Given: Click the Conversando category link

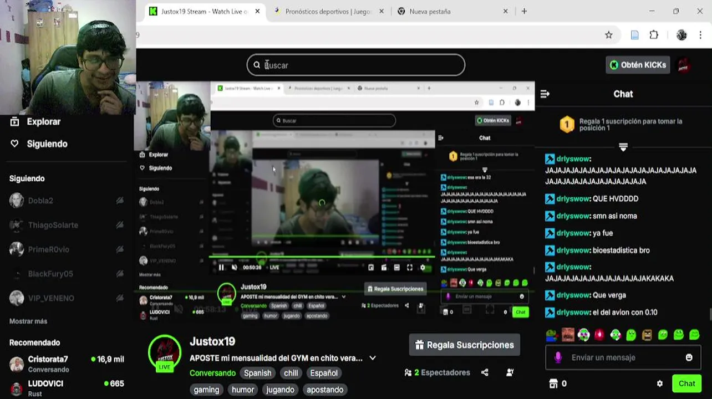Looking at the screenshot, I should pos(212,373).
